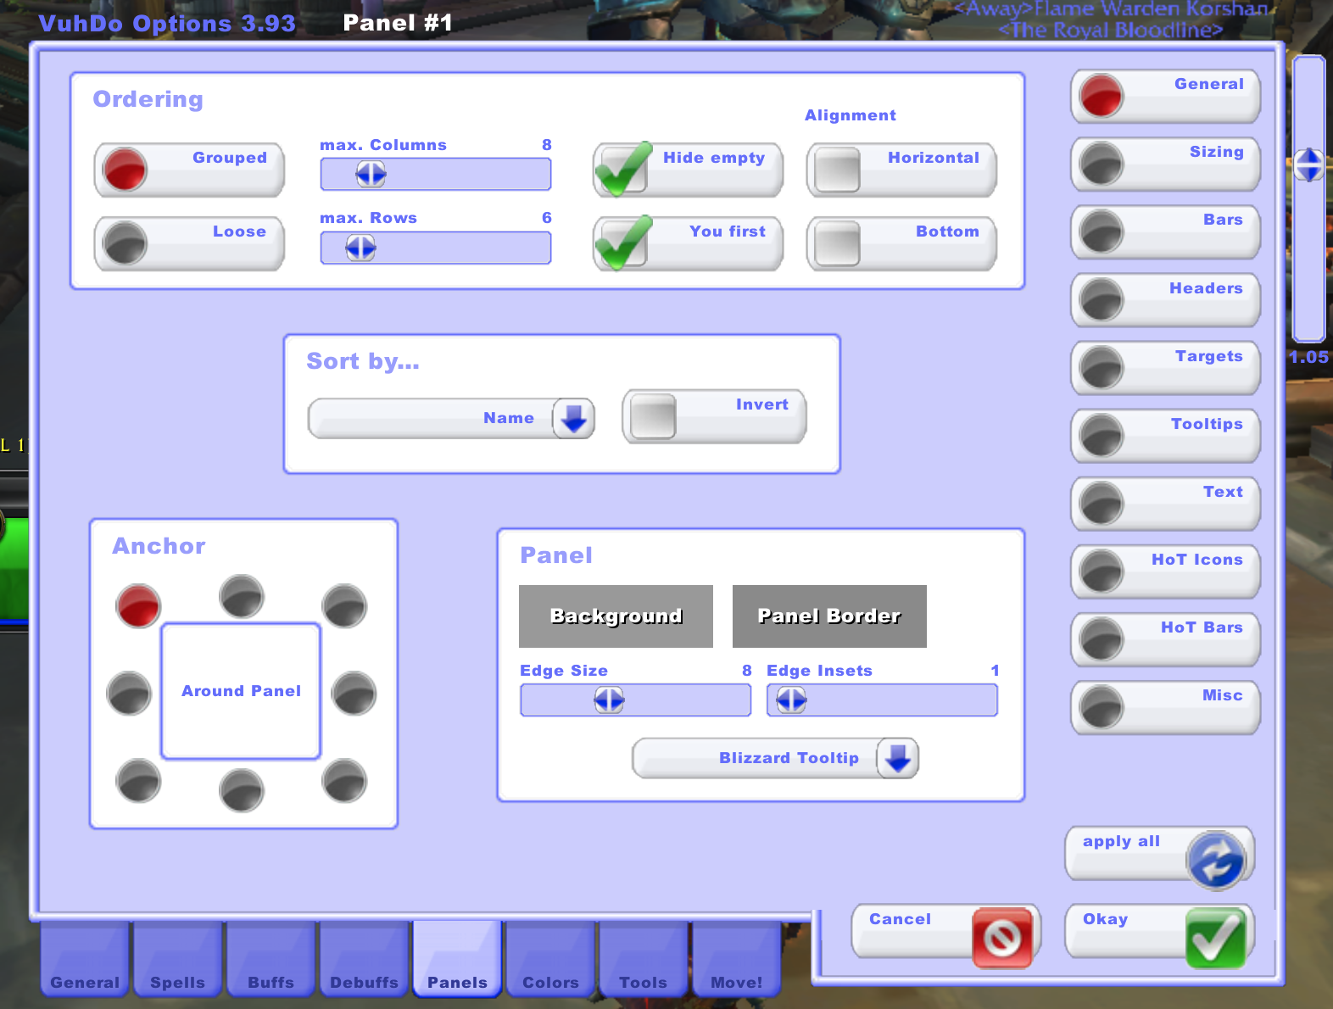Enable the Invert sort checkbox
The image size is (1333, 1009).
(x=653, y=417)
